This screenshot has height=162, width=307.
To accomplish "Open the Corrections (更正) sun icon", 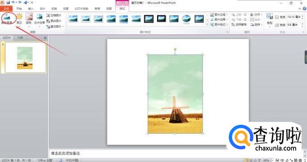I will click(19, 19).
